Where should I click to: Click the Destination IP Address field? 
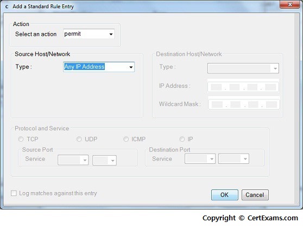[x=243, y=87]
